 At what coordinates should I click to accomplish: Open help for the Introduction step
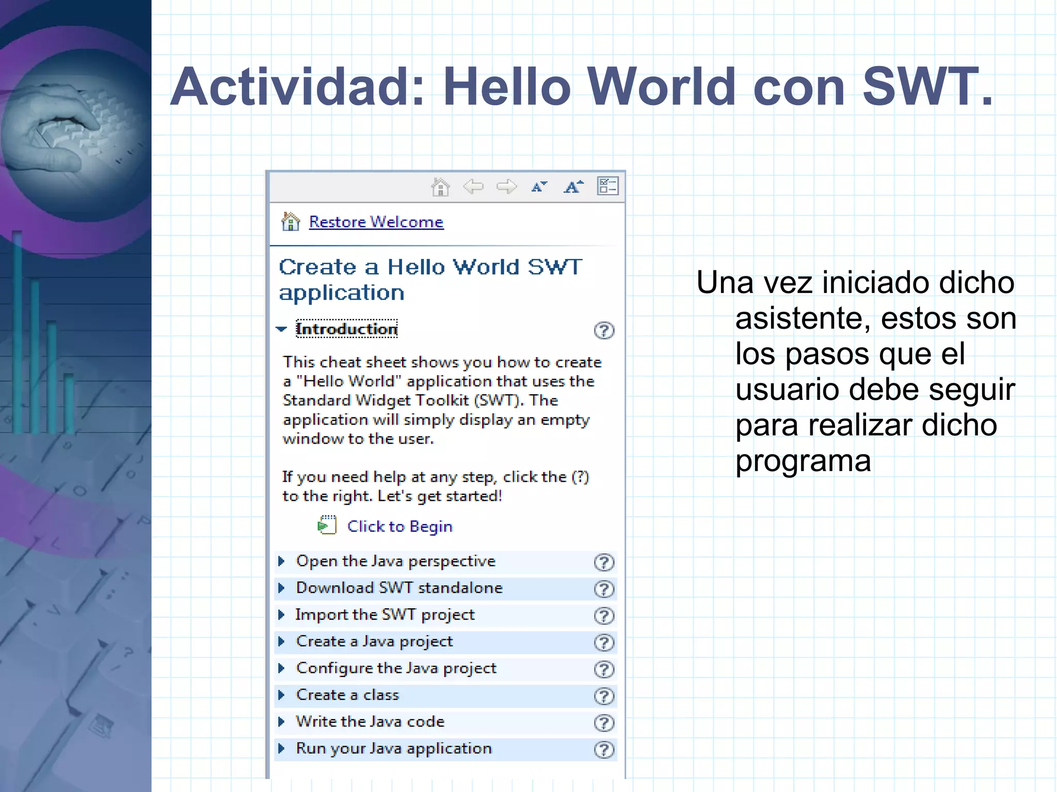[x=604, y=330]
